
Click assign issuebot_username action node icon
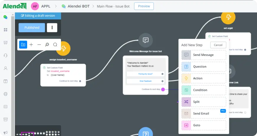63,48
